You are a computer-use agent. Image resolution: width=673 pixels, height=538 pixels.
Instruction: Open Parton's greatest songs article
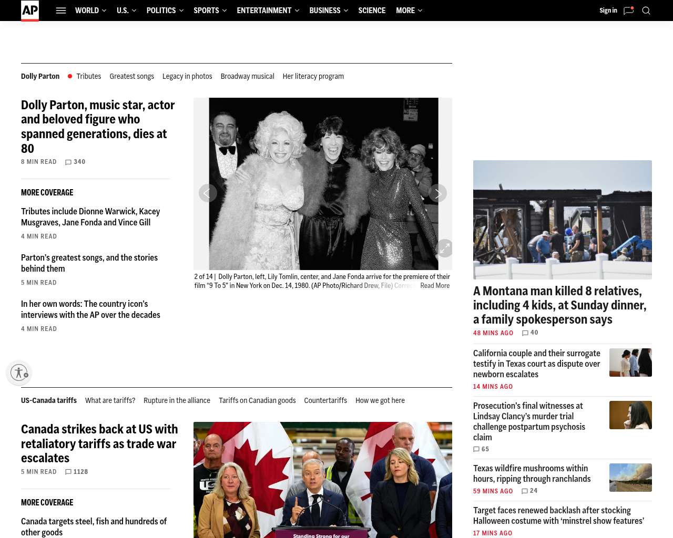coord(89,263)
